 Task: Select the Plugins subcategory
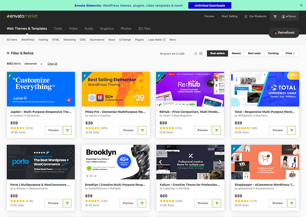(x=139, y=39)
